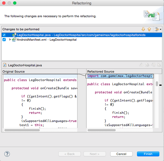The height and width of the screenshot is (161, 164).
Task: Click Original Source horizontal scrollbar
Action: (22, 130)
